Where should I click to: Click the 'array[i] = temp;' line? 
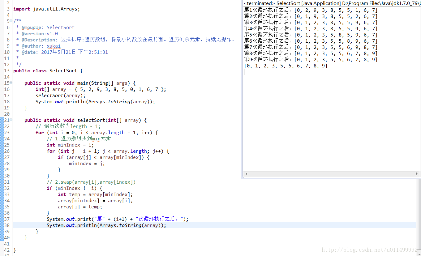tap(80, 207)
